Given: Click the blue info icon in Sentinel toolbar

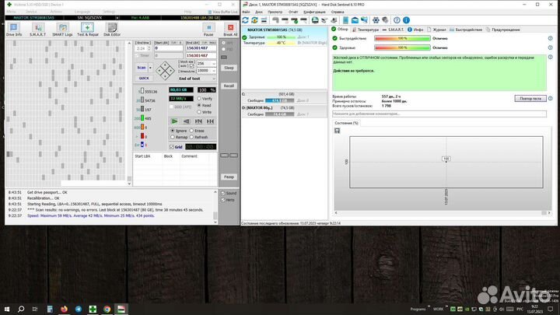Looking at the screenshot, I should pos(406,20).
